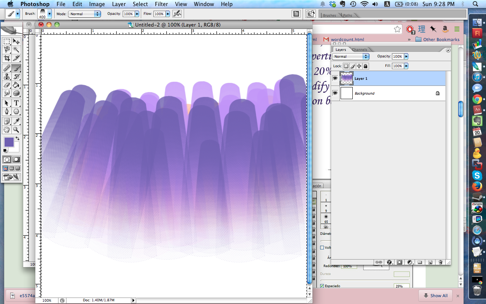The width and height of the screenshot is (486, 304).
Task: Switch to the Channels tab
Action: 360,50
